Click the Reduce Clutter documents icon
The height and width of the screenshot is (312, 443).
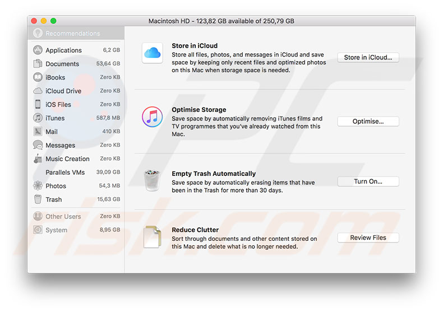153,236
